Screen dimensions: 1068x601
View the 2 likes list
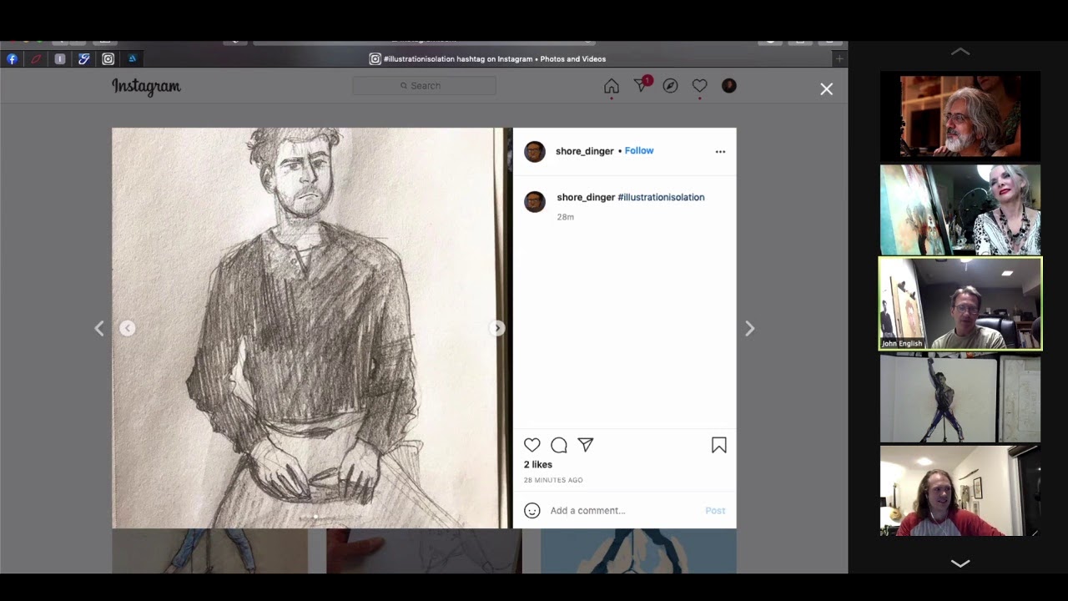coord(538,464)
